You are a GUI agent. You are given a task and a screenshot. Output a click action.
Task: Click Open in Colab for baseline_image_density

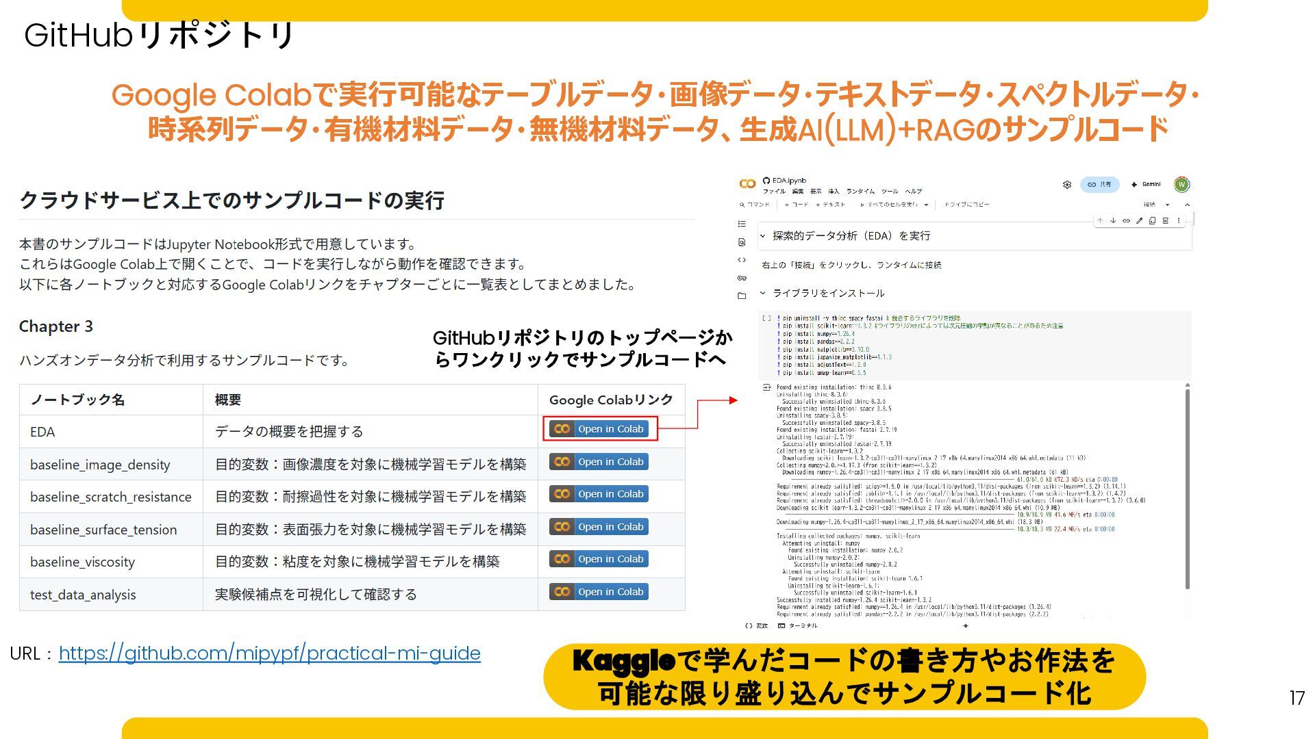599,462
